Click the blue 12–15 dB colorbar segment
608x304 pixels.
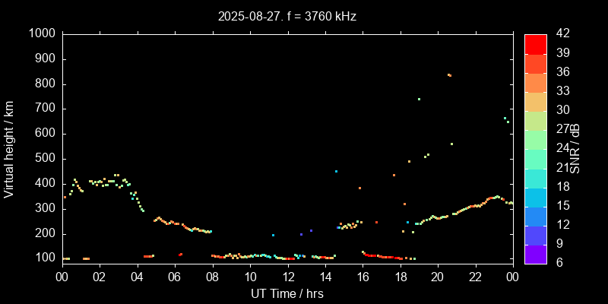(536, 216)
